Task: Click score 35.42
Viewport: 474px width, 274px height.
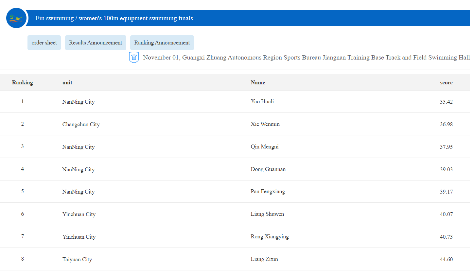Action: tap(446, 102)
